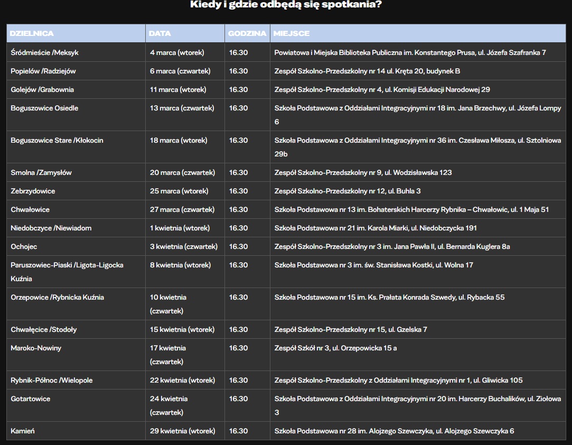This screenshot has height=445, width=572.
Task: Click the MIEJSCE column header
Action: click(292, 33)
